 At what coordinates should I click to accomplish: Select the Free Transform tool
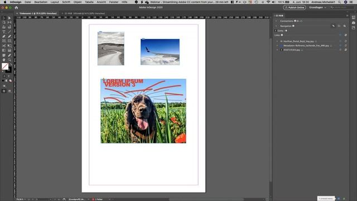pyautogui.click(x=9, y=46)
